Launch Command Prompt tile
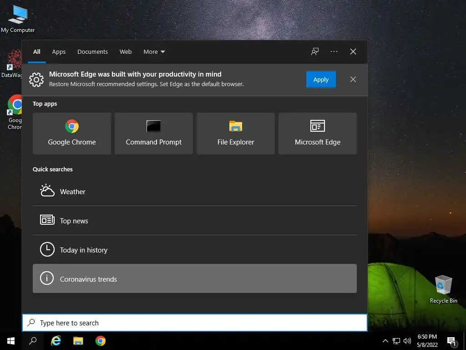The image size is (466, 350). (154, 134)
